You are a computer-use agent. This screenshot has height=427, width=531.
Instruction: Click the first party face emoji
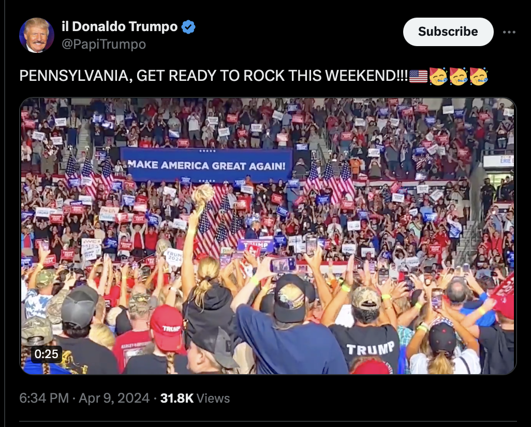438,76
